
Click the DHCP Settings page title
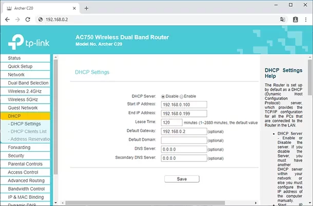click(92, 72)
